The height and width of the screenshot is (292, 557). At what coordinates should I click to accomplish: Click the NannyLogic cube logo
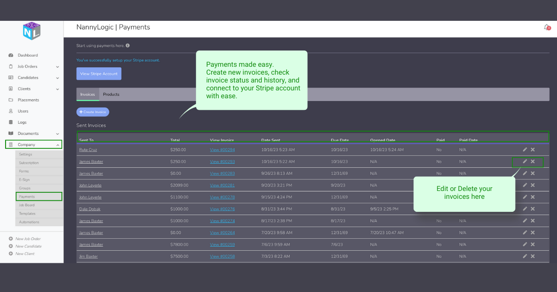(x=32, y=31)
